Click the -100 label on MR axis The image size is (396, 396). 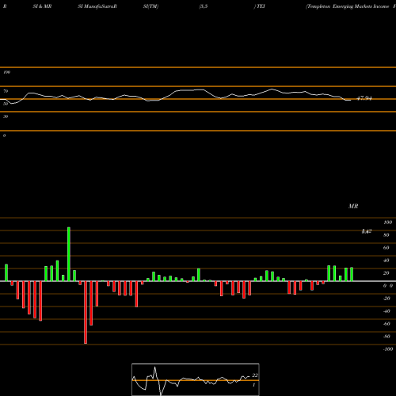click(x=387, y=349)
